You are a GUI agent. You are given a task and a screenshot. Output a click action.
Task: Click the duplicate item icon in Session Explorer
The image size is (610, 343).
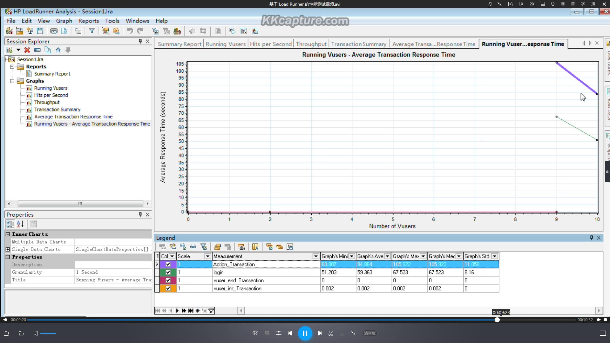click(x=48, y=50)
